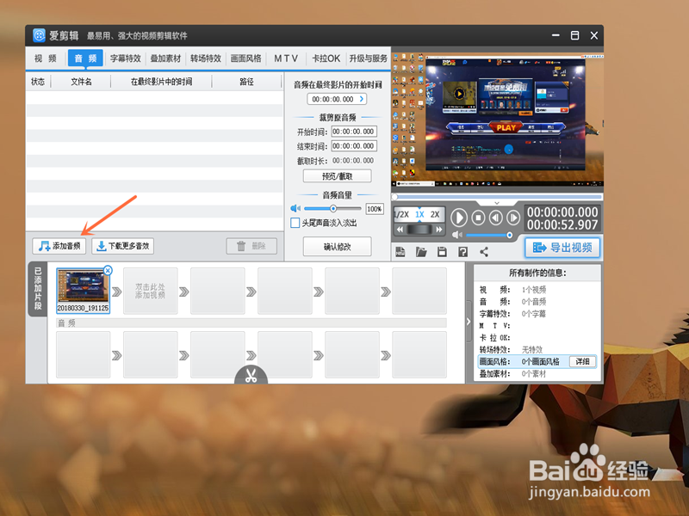Open the 叠加素材 overlay material tab
Screen dimensions: 689x516
[165, 58]
